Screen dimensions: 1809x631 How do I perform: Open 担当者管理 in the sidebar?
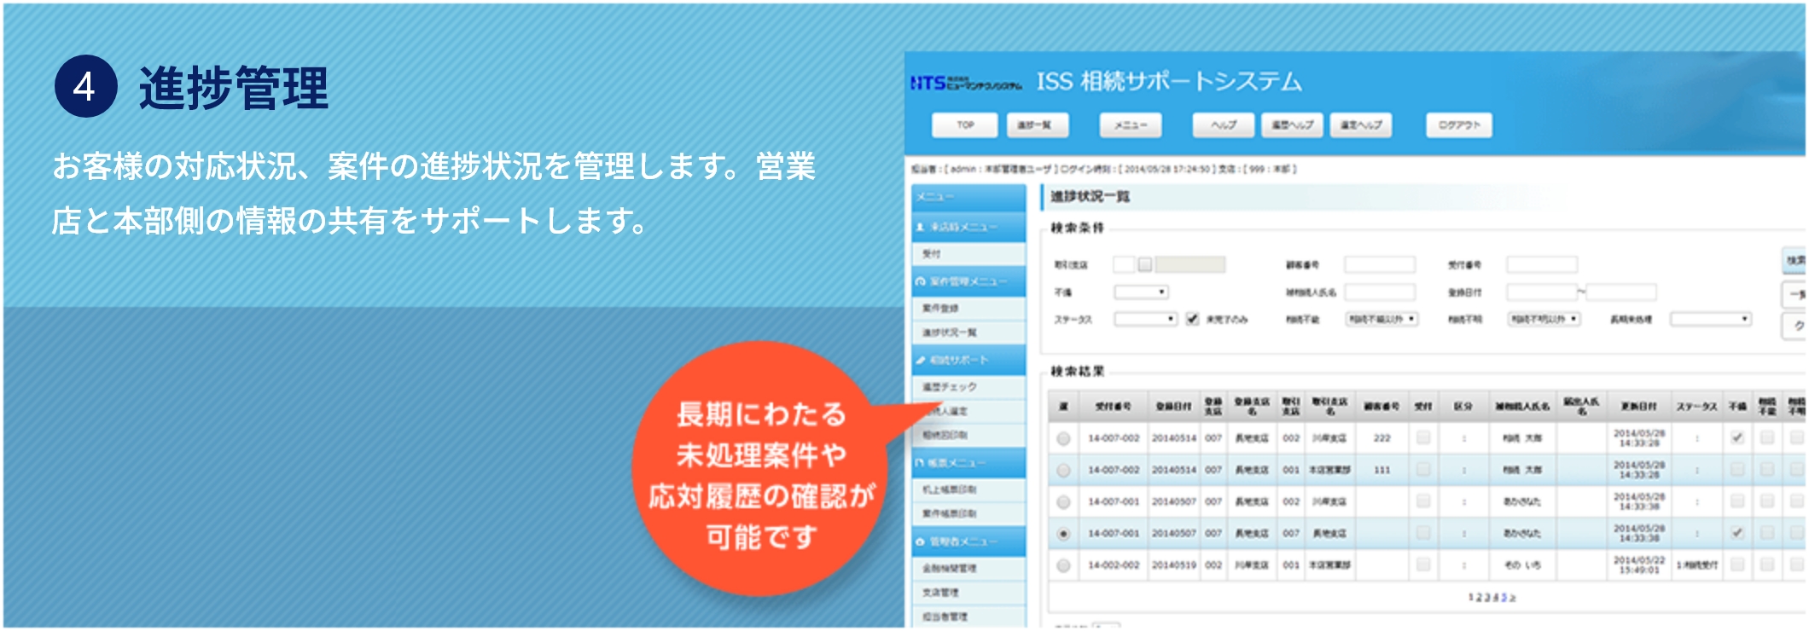(968, 617)
